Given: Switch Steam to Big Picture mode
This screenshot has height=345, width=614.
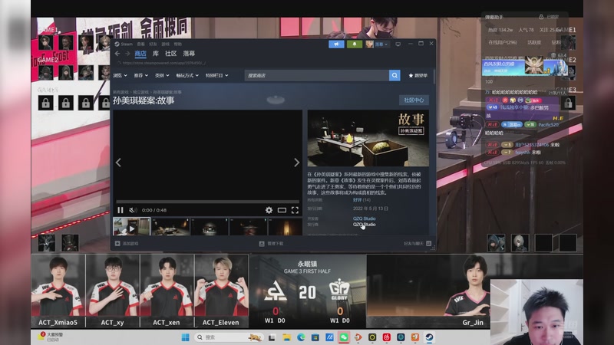Looking at the screenshot, I should click(x=398, y=44).
